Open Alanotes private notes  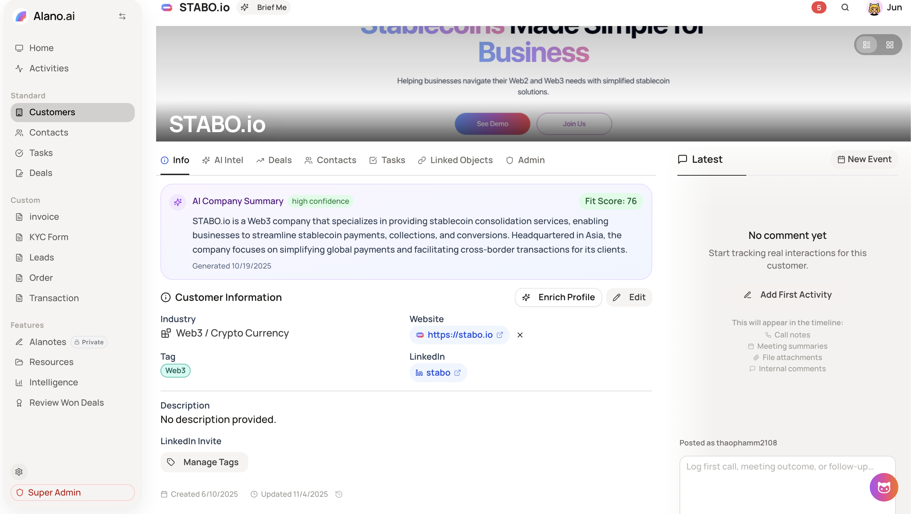click(72, 342)
